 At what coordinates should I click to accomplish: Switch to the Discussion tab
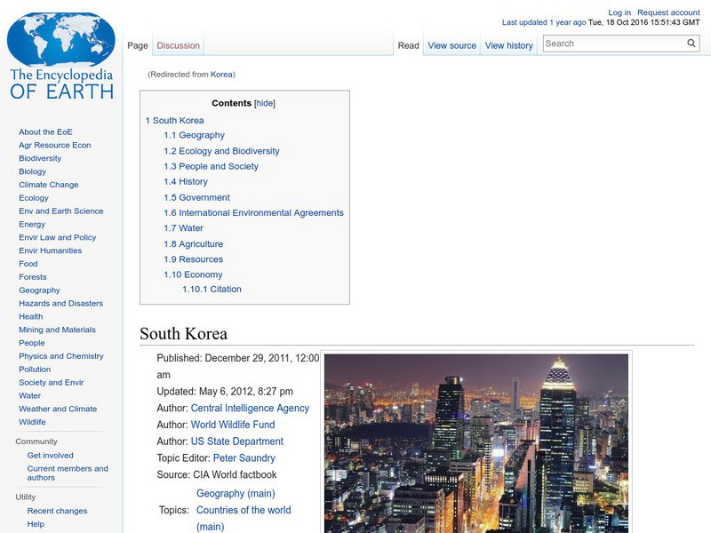click(x=178, y=44)
